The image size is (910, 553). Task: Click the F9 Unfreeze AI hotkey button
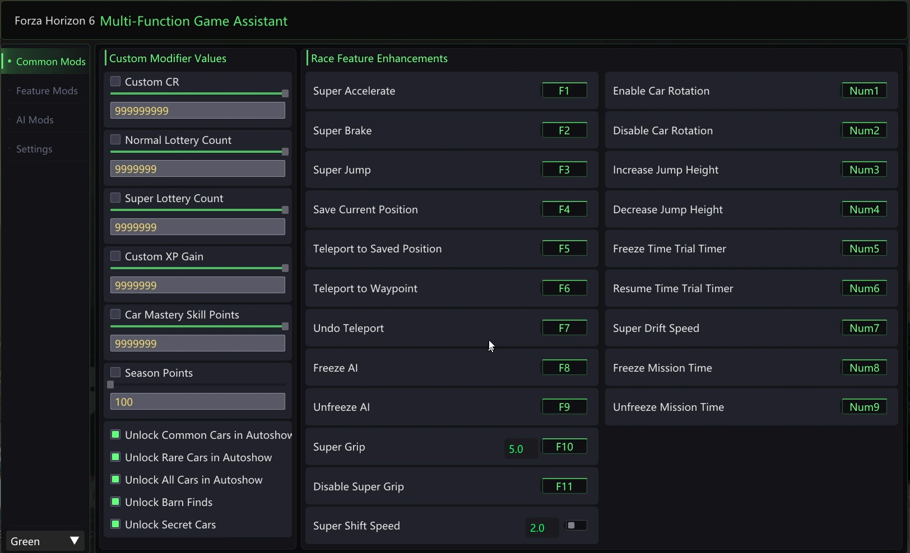click(x=564, y=407)
